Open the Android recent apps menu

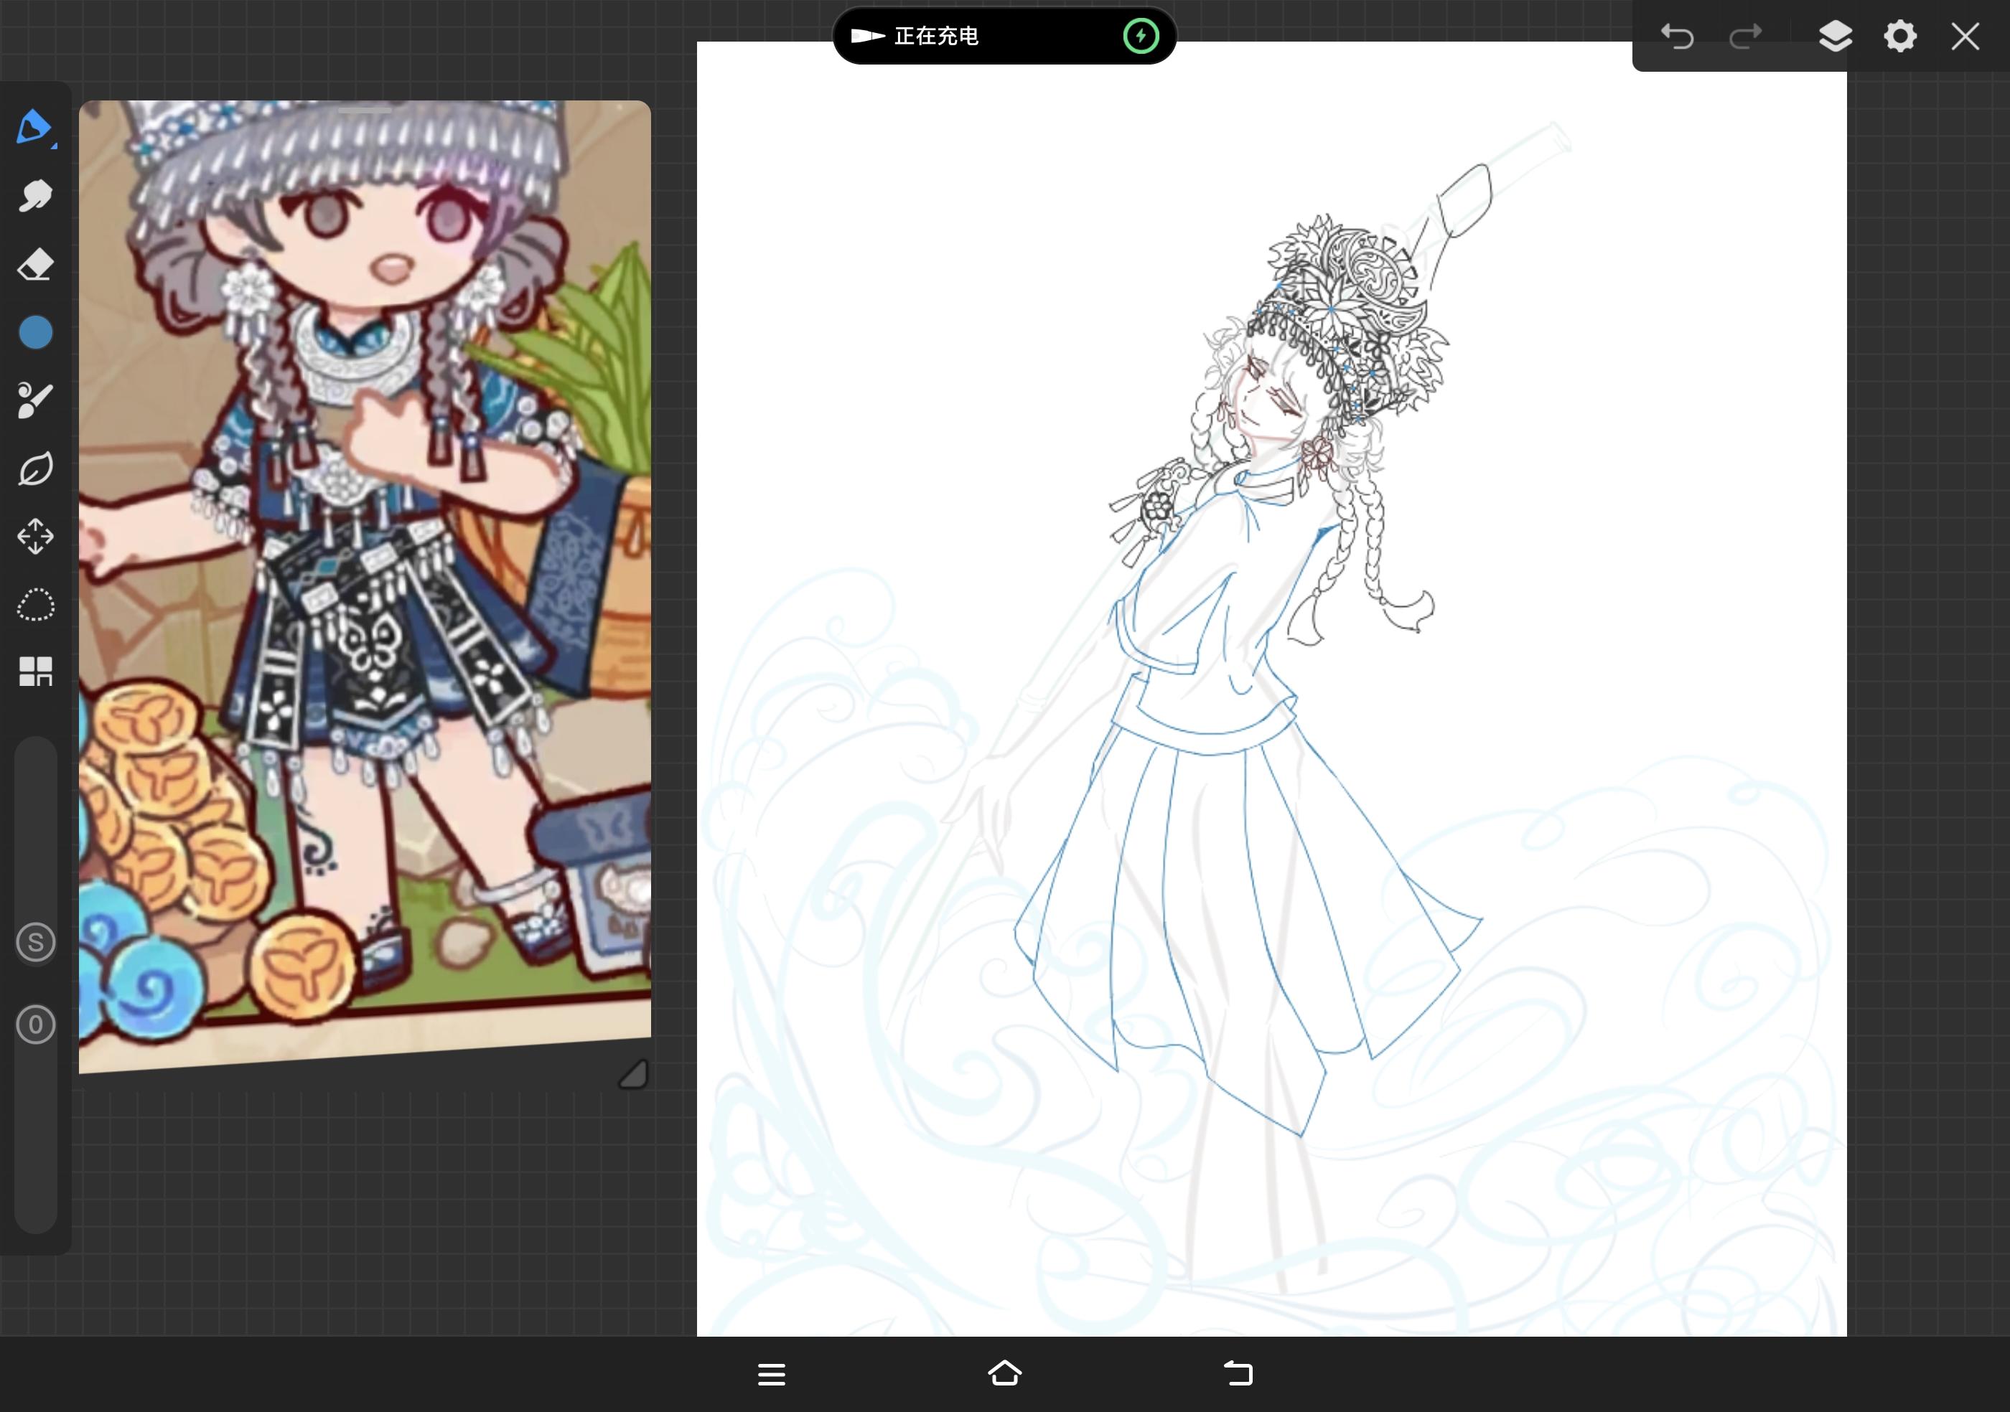[771, 1375]
